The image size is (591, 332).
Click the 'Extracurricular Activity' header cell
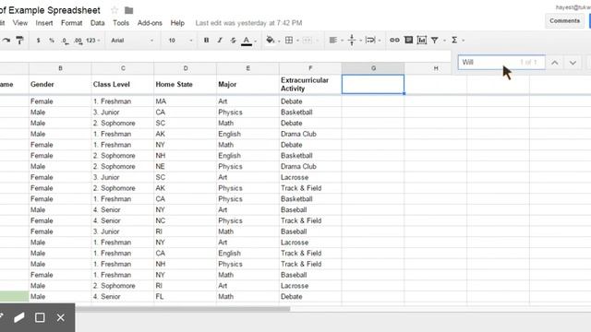310,84
